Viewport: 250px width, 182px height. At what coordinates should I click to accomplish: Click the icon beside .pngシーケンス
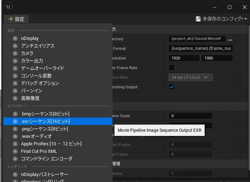coord(15,129)
